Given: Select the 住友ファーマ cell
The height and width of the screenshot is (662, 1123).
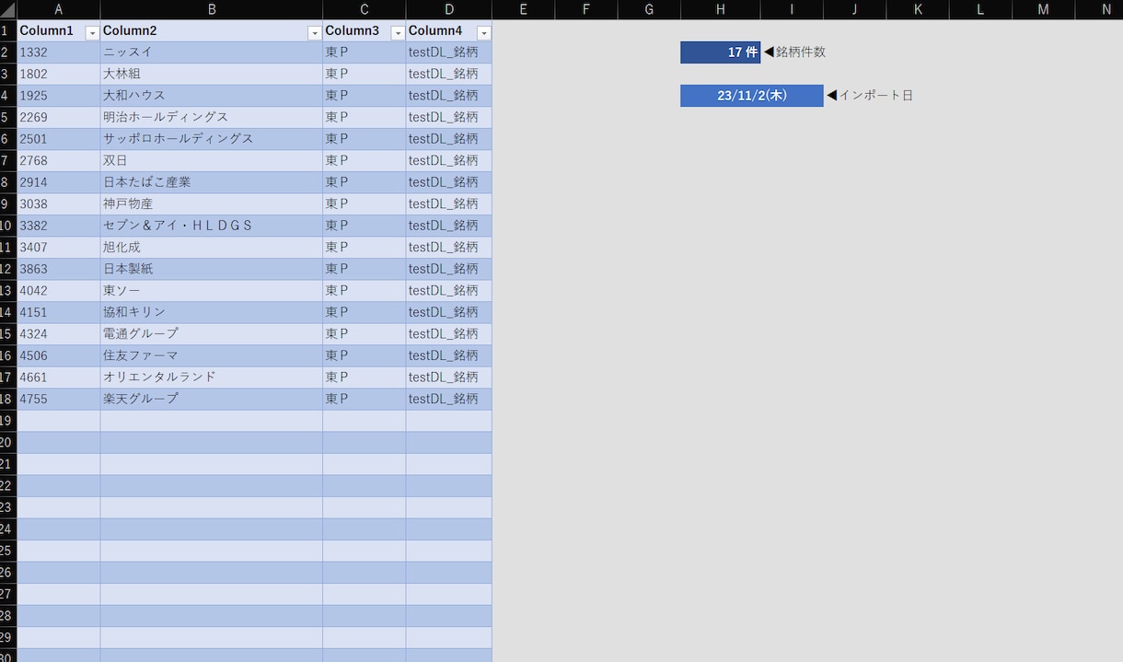Looking at the screenshot, I should [212, 355].
